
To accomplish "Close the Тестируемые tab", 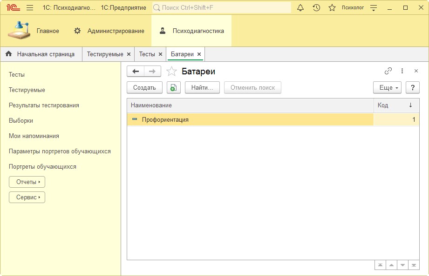I will [129, 54].
